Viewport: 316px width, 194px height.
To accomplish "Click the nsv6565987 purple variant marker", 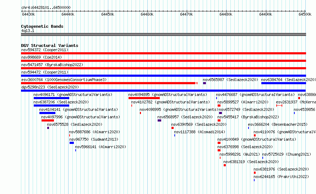I will 205,83.
